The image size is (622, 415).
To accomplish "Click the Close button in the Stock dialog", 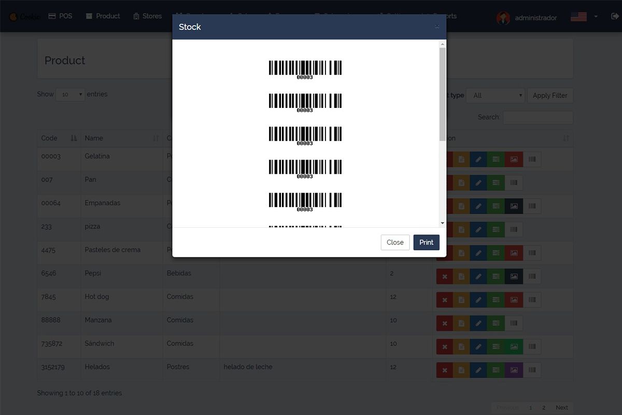I will tap(395, 242).
